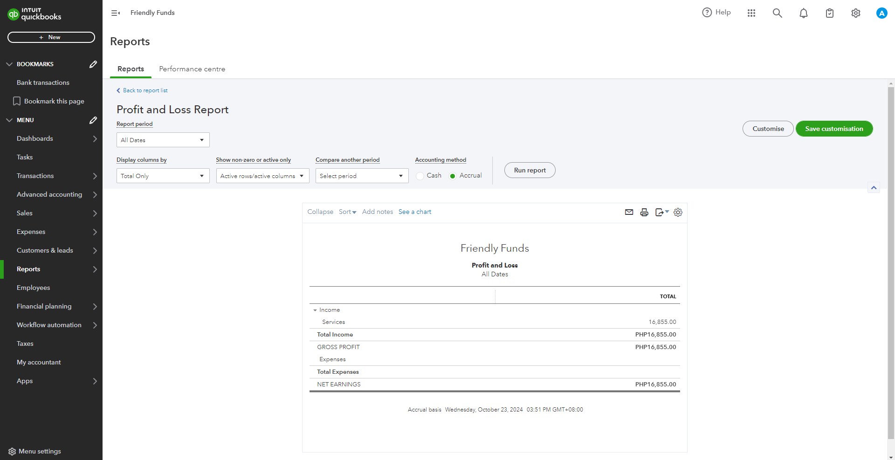Open the notifications bell
Viewport: 895px width, 460px height.
tap(803, 13)
